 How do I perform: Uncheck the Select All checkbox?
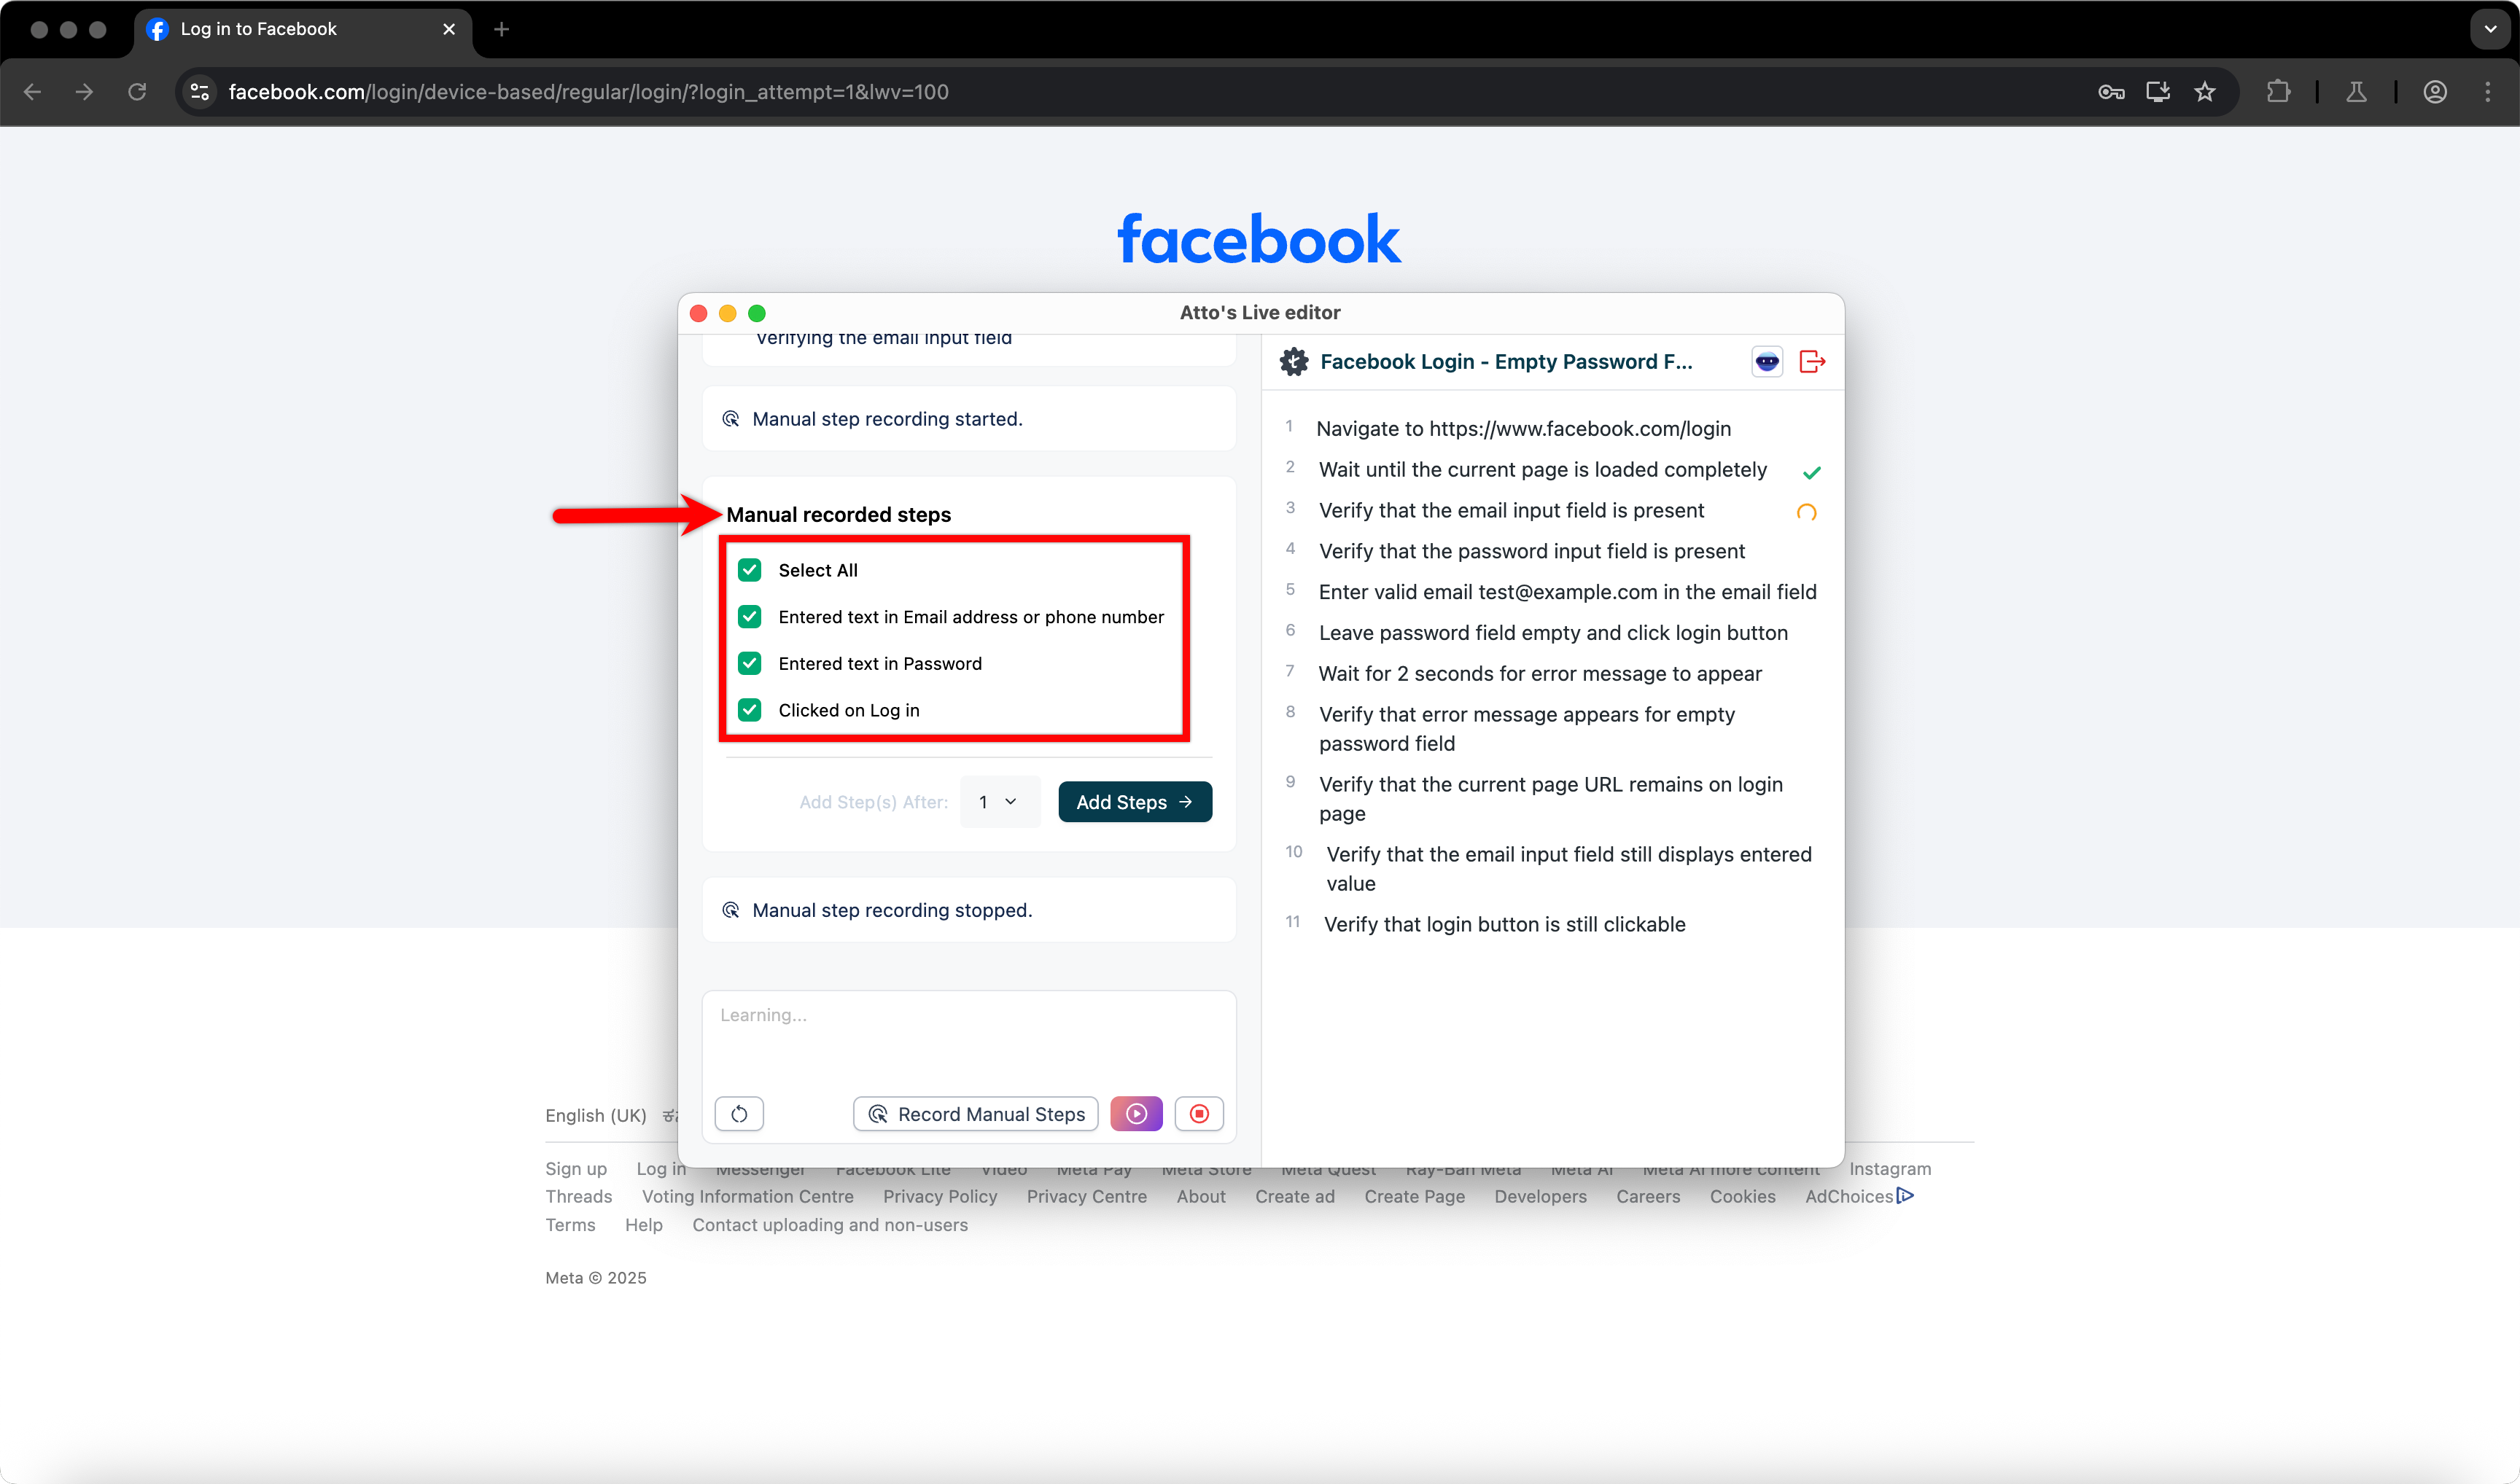(750, 570)
